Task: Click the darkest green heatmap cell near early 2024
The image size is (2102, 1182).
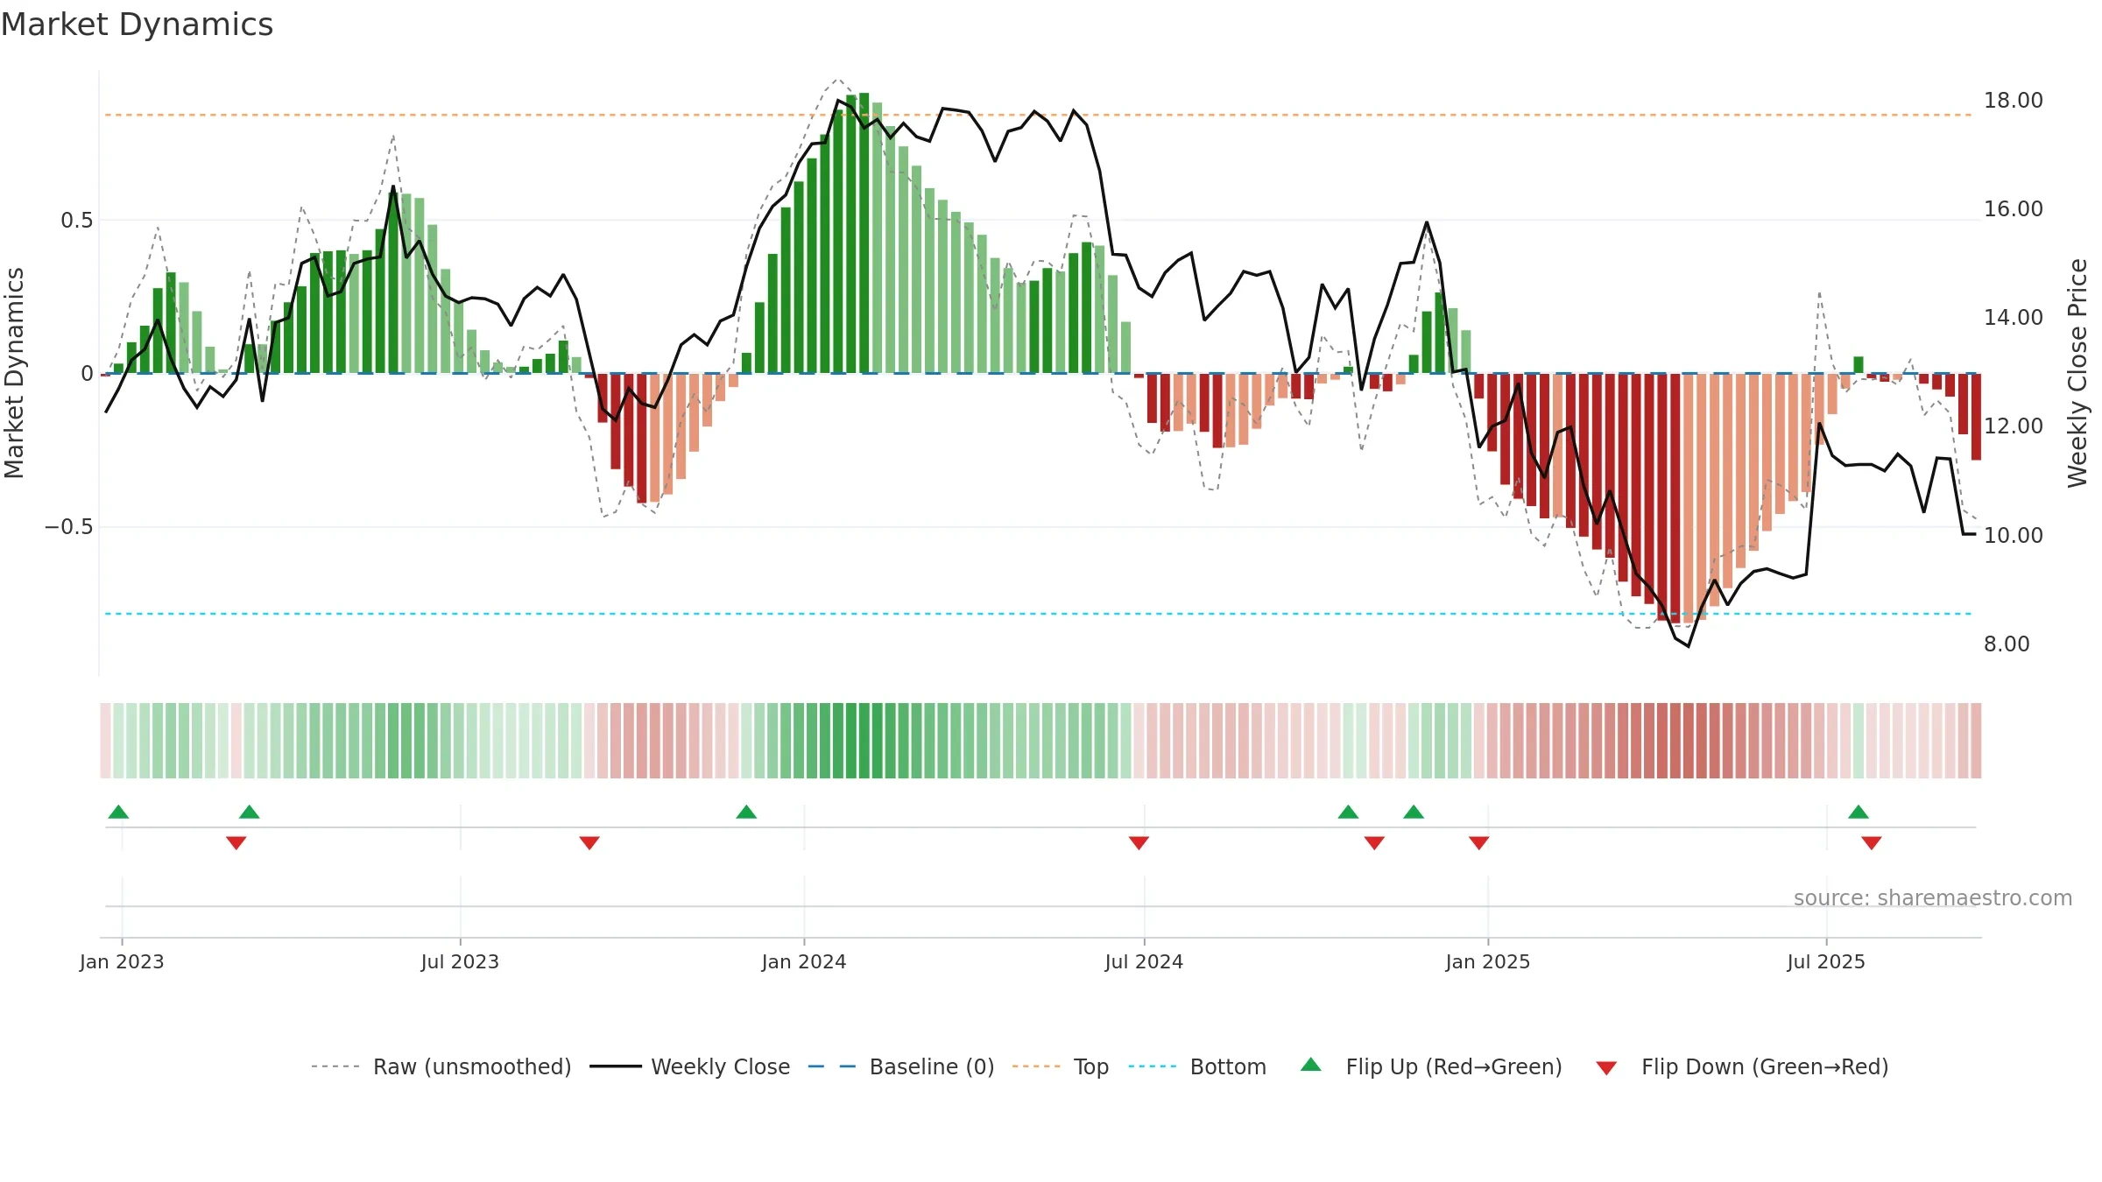Action: tap(864, 741)
